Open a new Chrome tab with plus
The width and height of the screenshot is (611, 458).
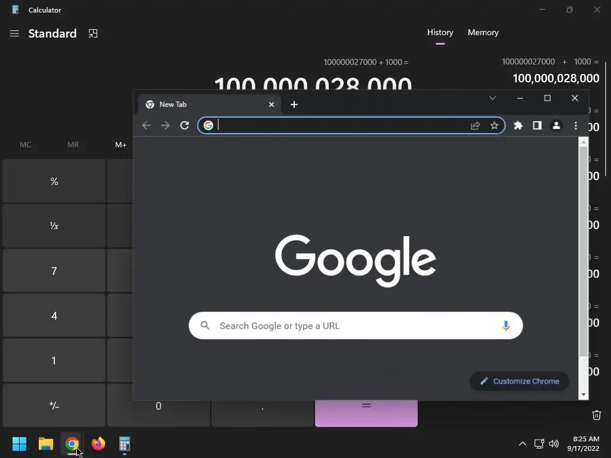coord(294,104)
